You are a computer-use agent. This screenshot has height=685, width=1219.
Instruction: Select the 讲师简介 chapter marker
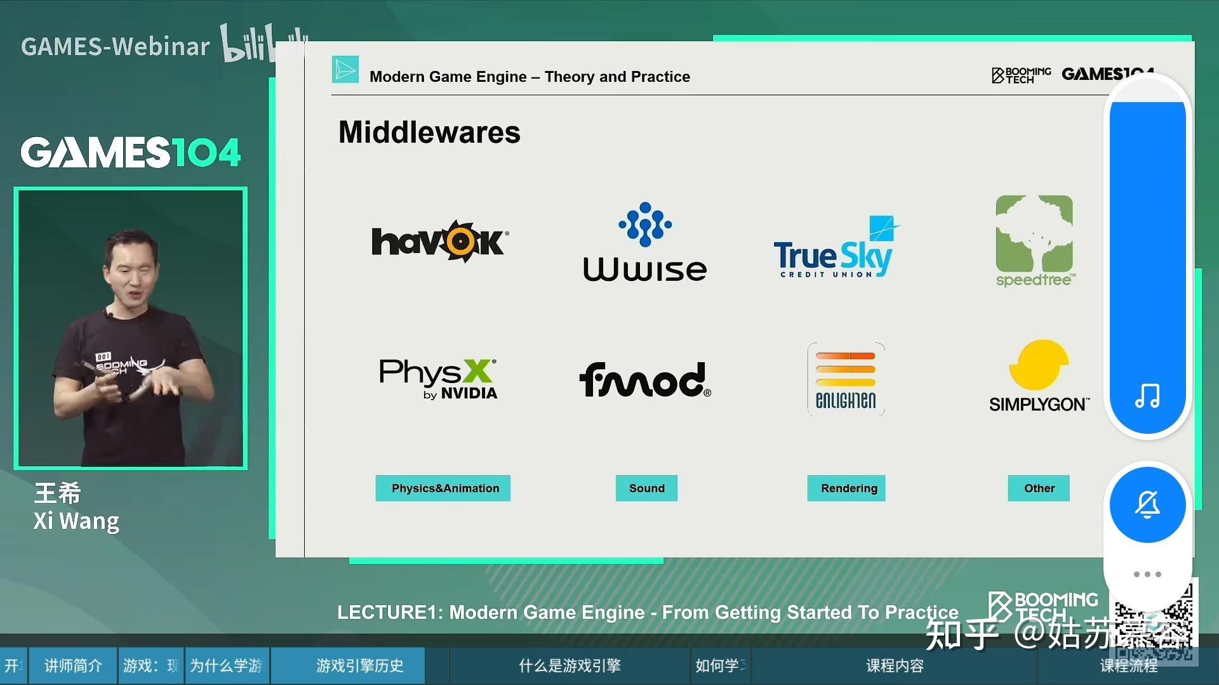pyautogui.click(x=73, y=666)
